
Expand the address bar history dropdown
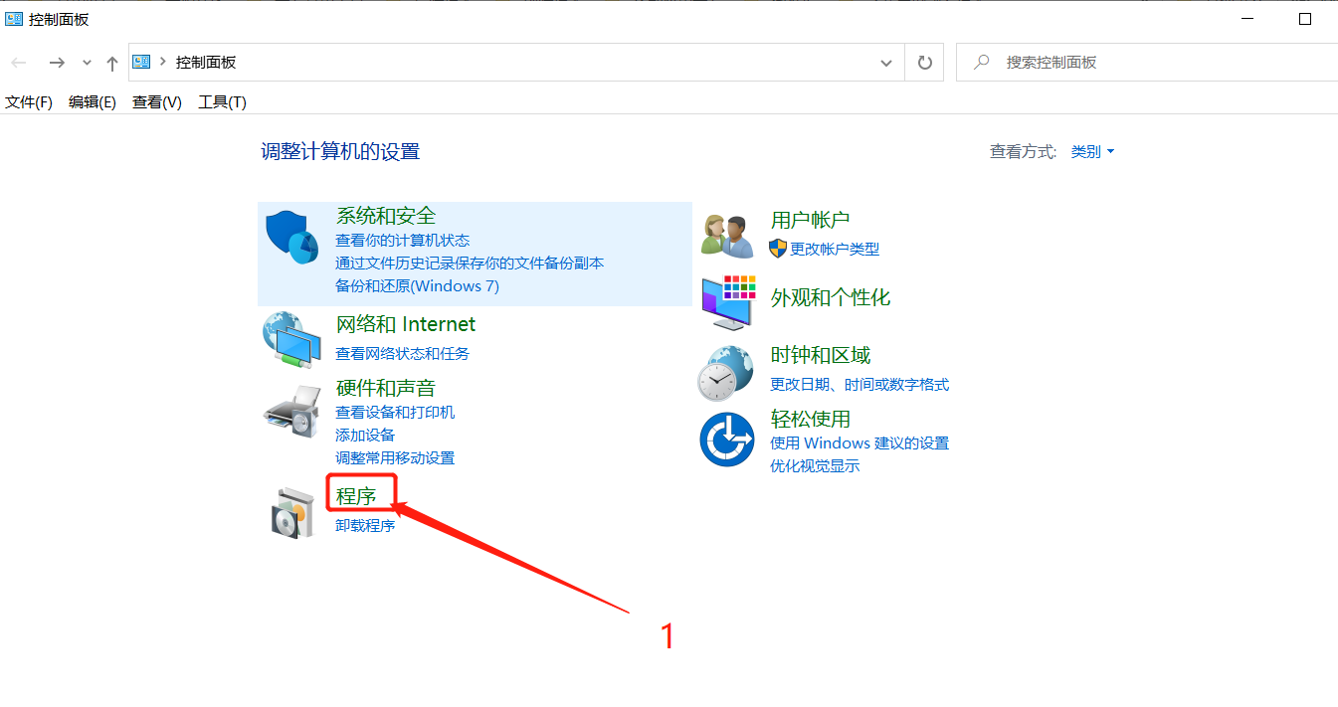(886, 63)
